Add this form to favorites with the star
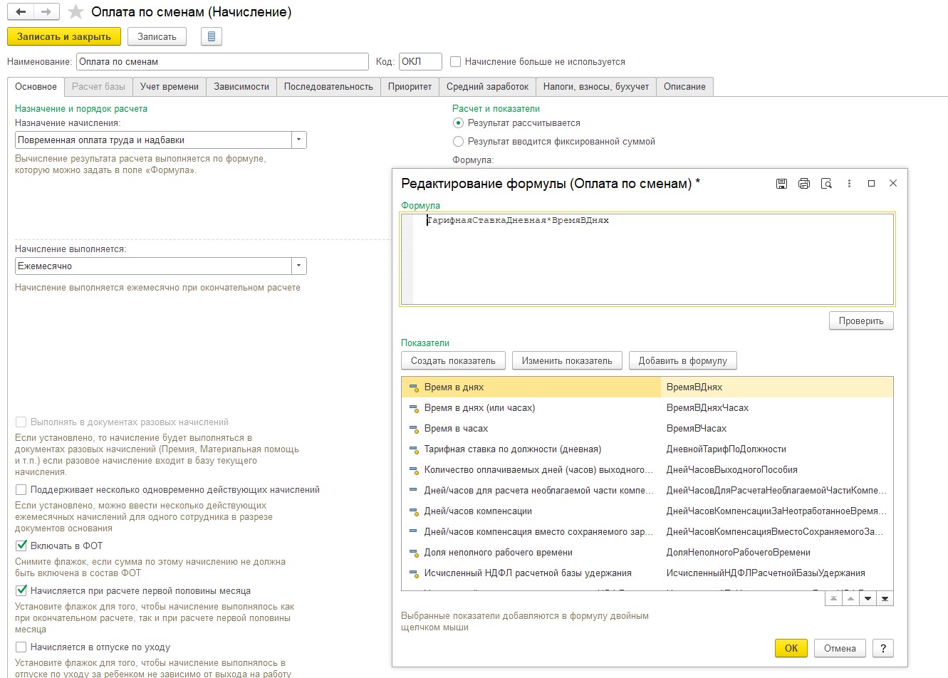Screen dimensions: 948x678 click(75, 12)
